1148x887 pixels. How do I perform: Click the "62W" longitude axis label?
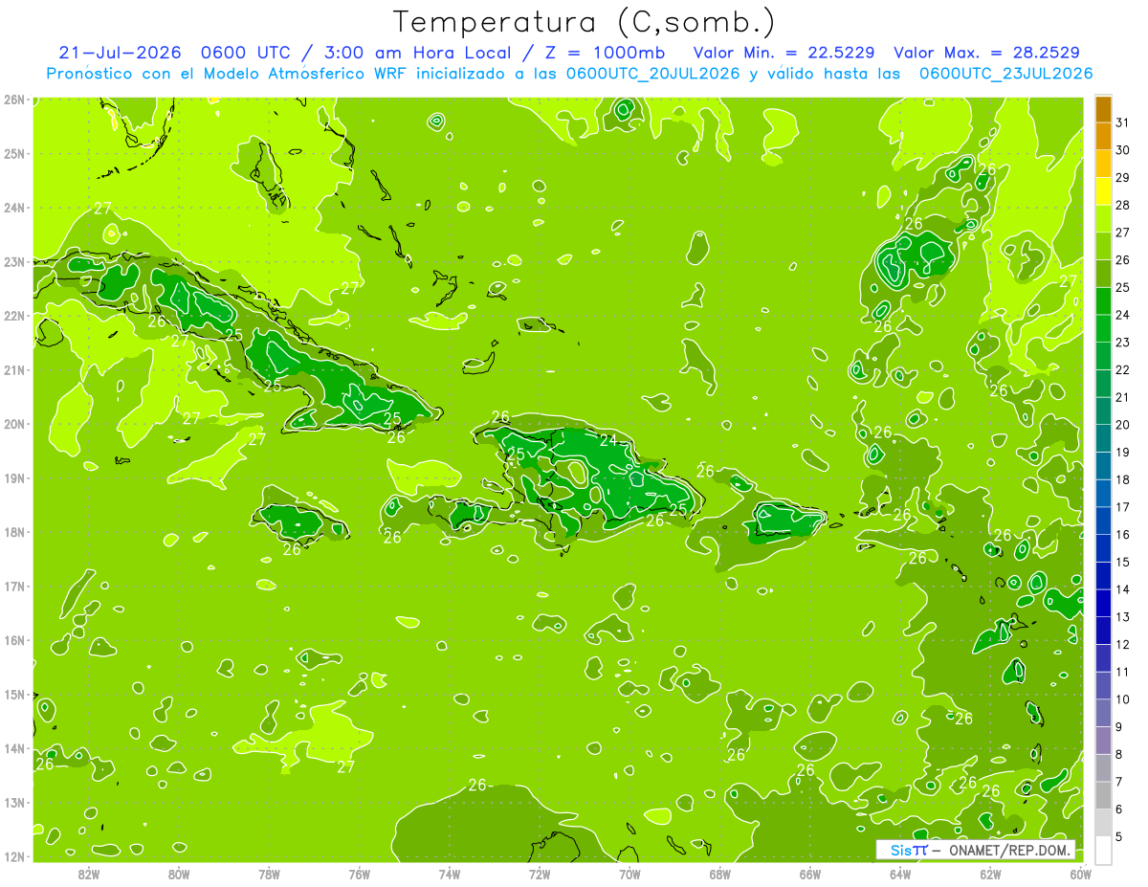(x=990, y=874)
